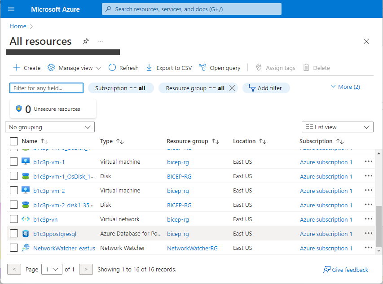This screenshot has width=383, height=284.
Task: Open the ellipsis menu beside All resources title
Action: (100, 41)
